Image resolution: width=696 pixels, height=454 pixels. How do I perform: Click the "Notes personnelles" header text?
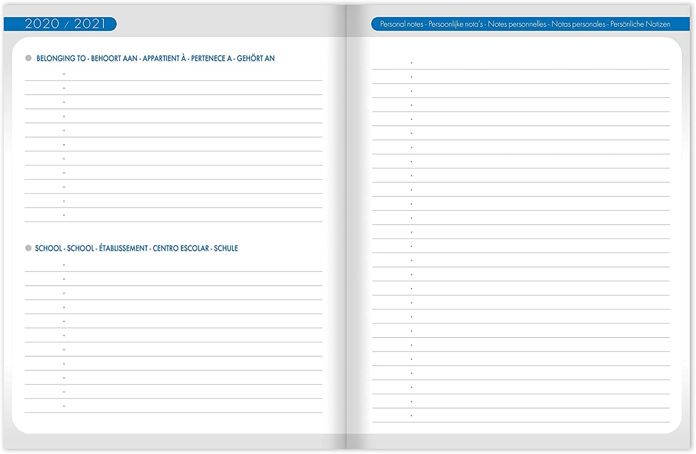(517, 24)
